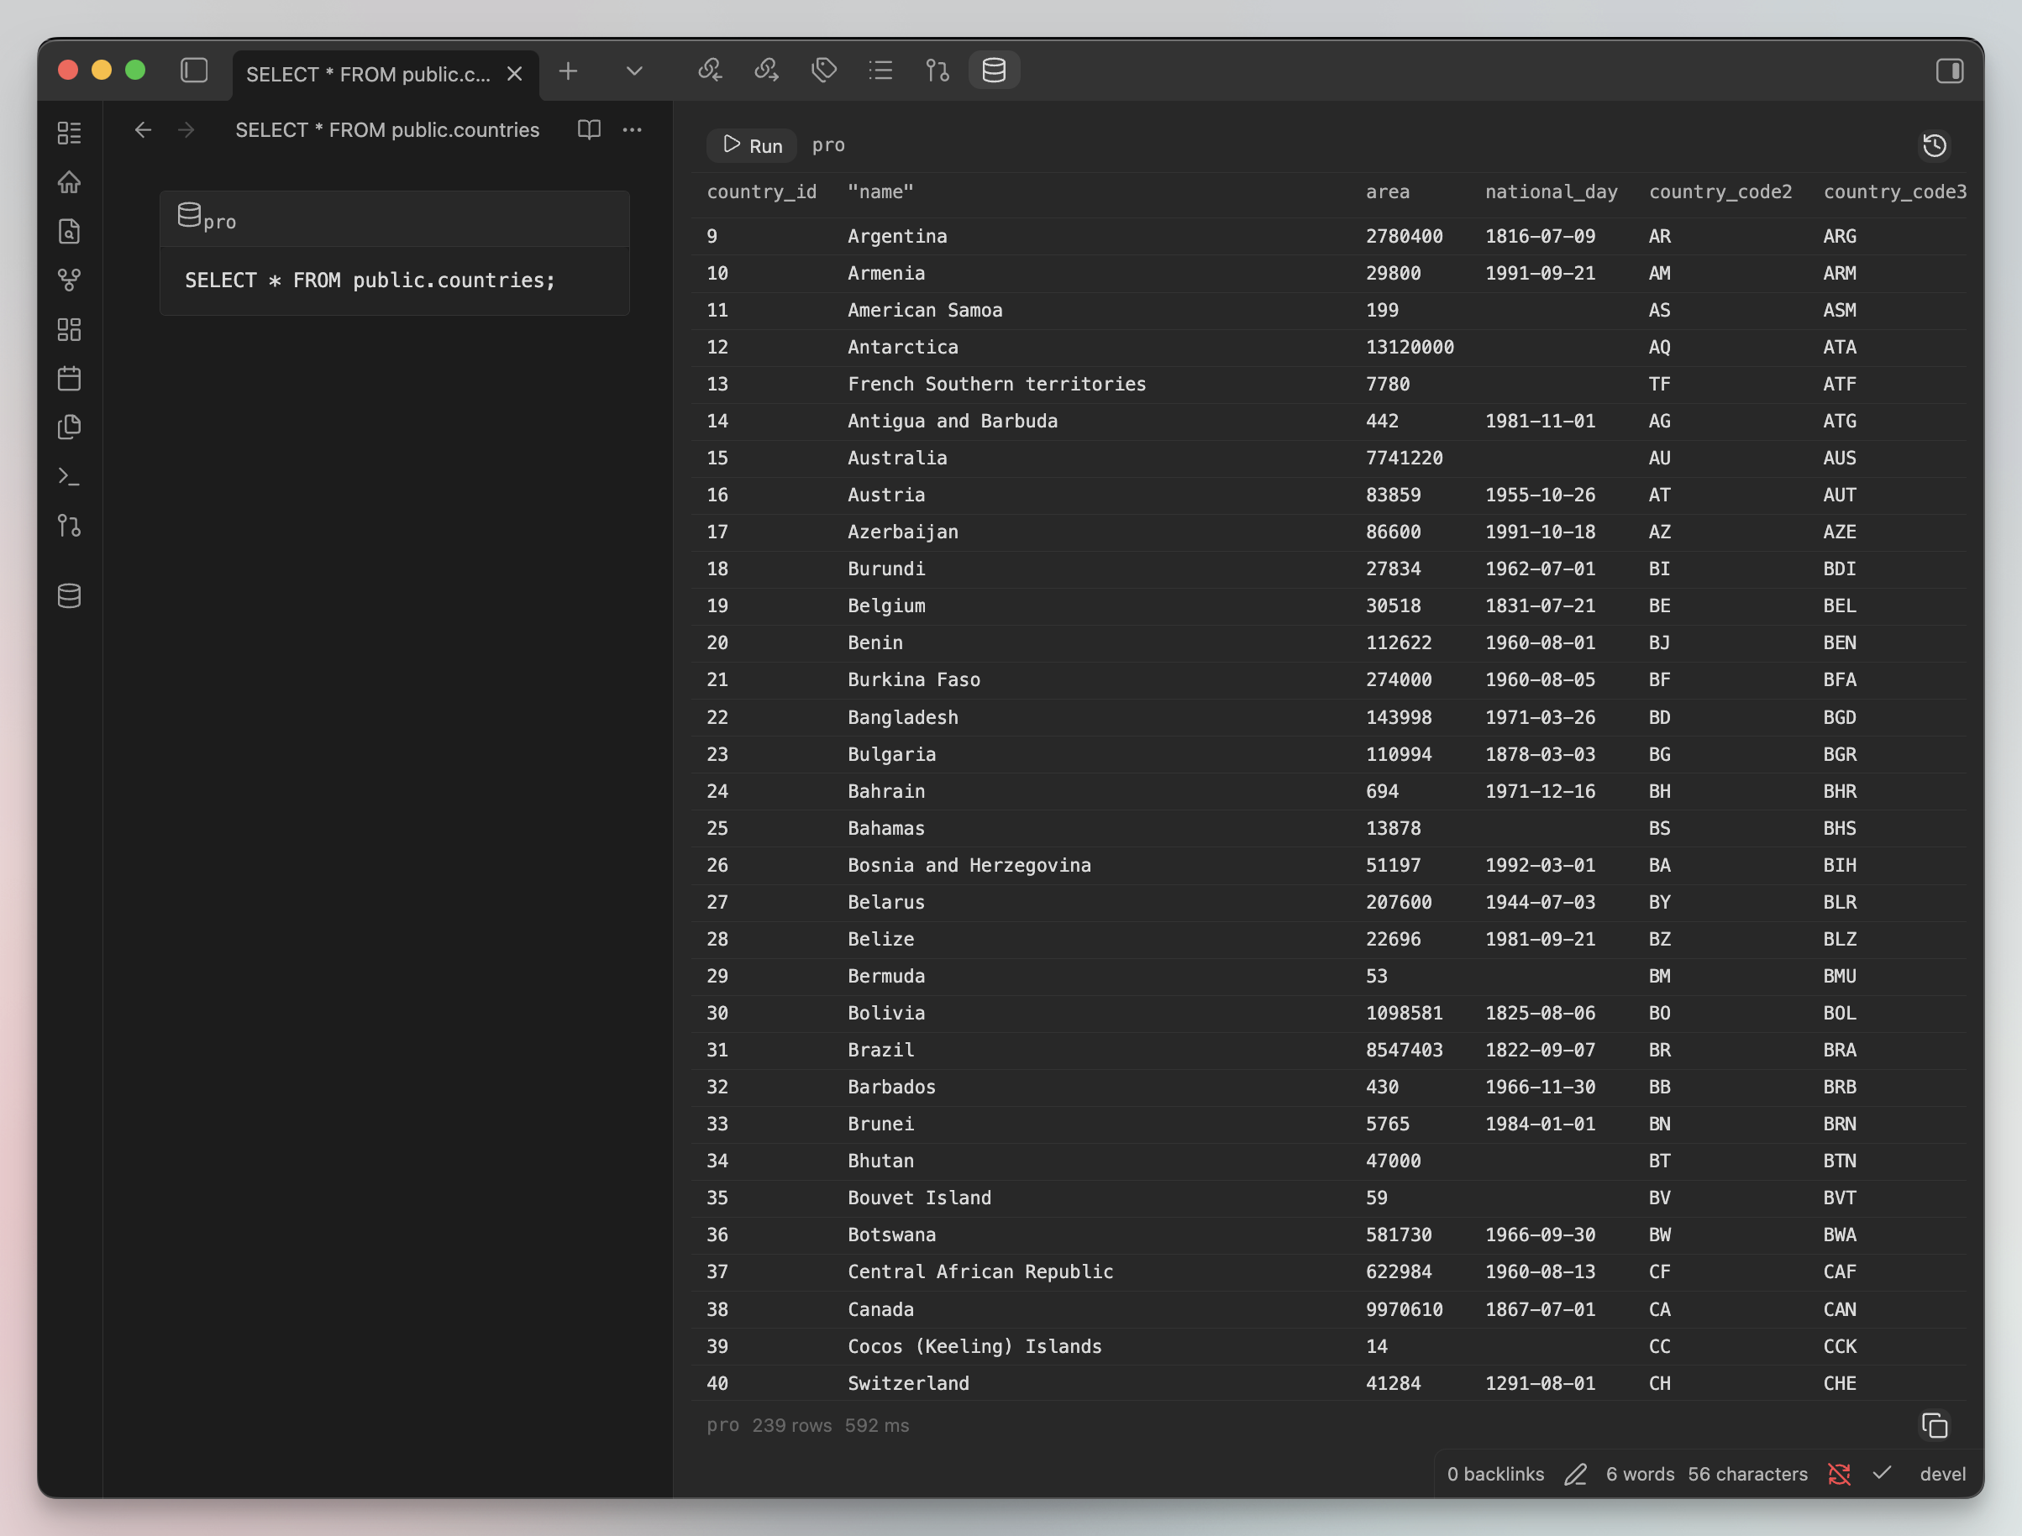Go to home via left ribbon
This screenshot has height=1536, width=2022.
(x=70, y=182)
